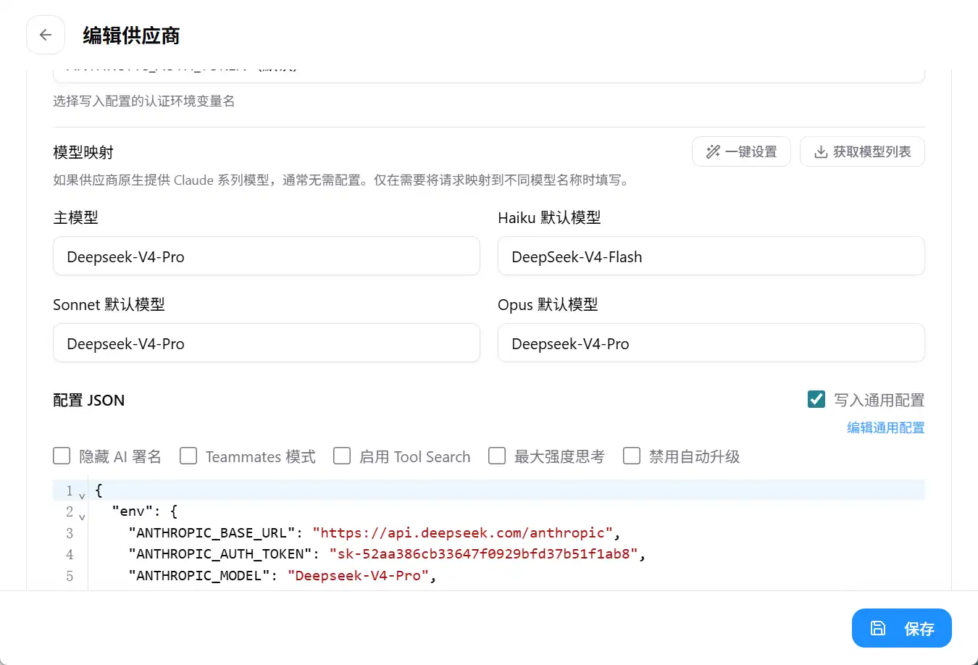Click the ANTHROPIC_MODEL value "Deepseek-V4-Pro"

pyautogui.click(x=358, y=576)
